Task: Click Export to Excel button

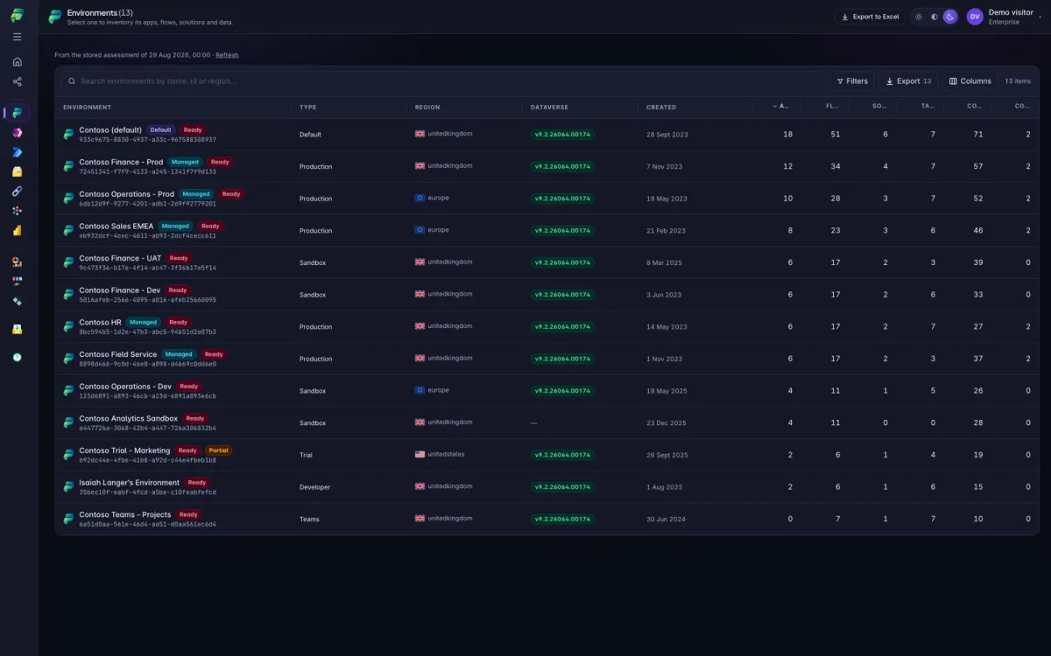Action: [870, 17]
